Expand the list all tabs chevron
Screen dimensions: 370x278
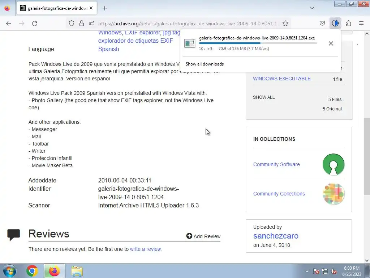(x=312, y=8)
